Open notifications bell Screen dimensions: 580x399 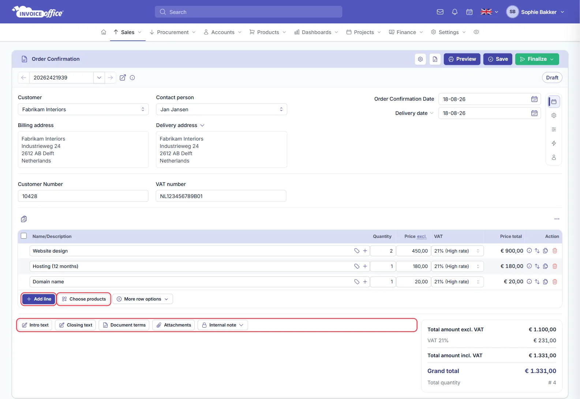point(455,12)
